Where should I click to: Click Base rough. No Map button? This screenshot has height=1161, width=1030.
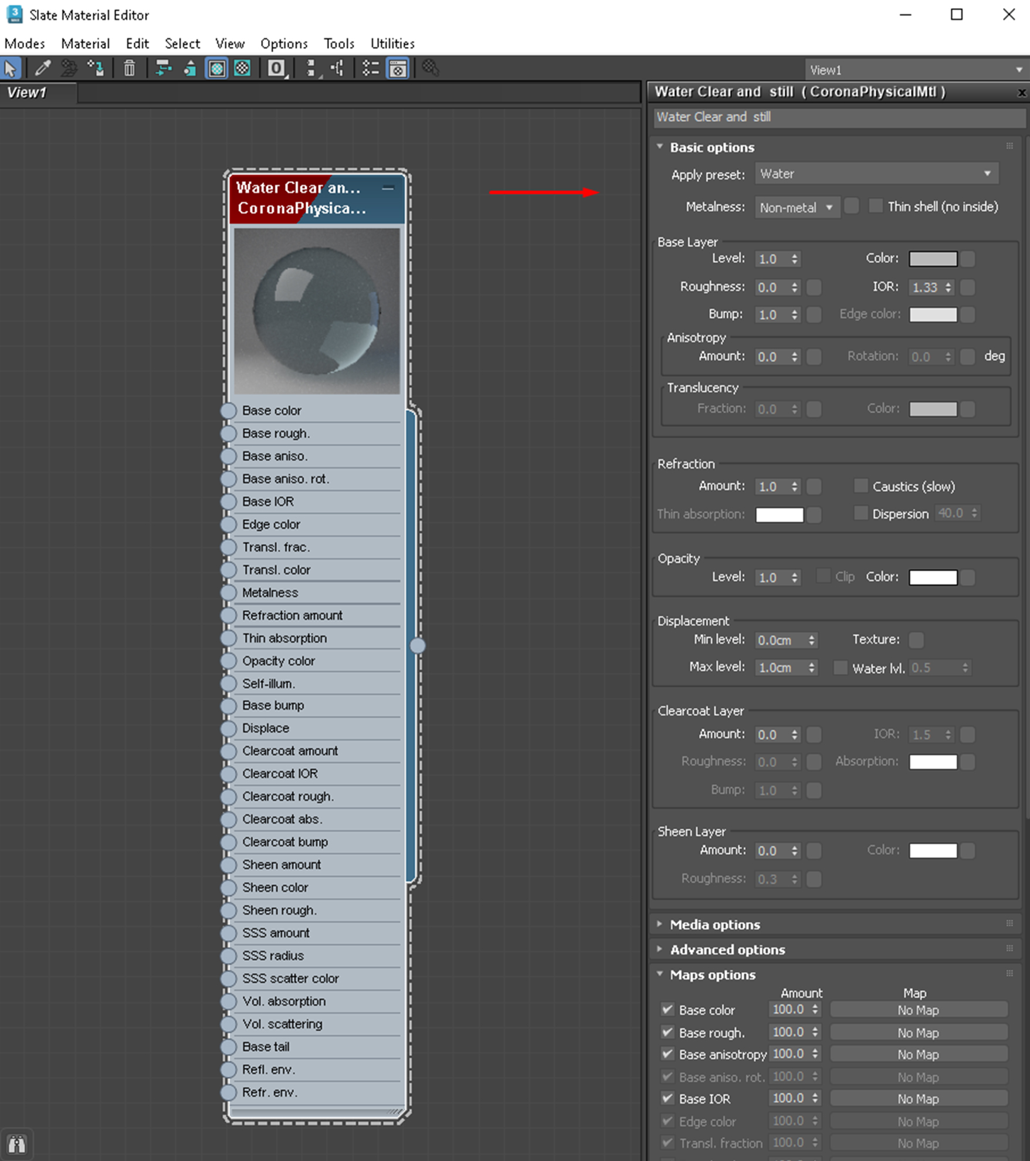click(x=919, y=1032)
